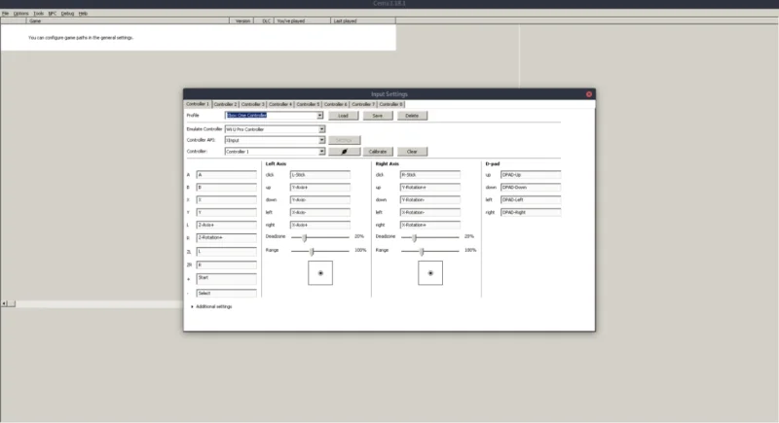This screenshot has width=779, height=423.
Task: Click the Left Axis right X-Axis+ field
Action: pos(320,225)
